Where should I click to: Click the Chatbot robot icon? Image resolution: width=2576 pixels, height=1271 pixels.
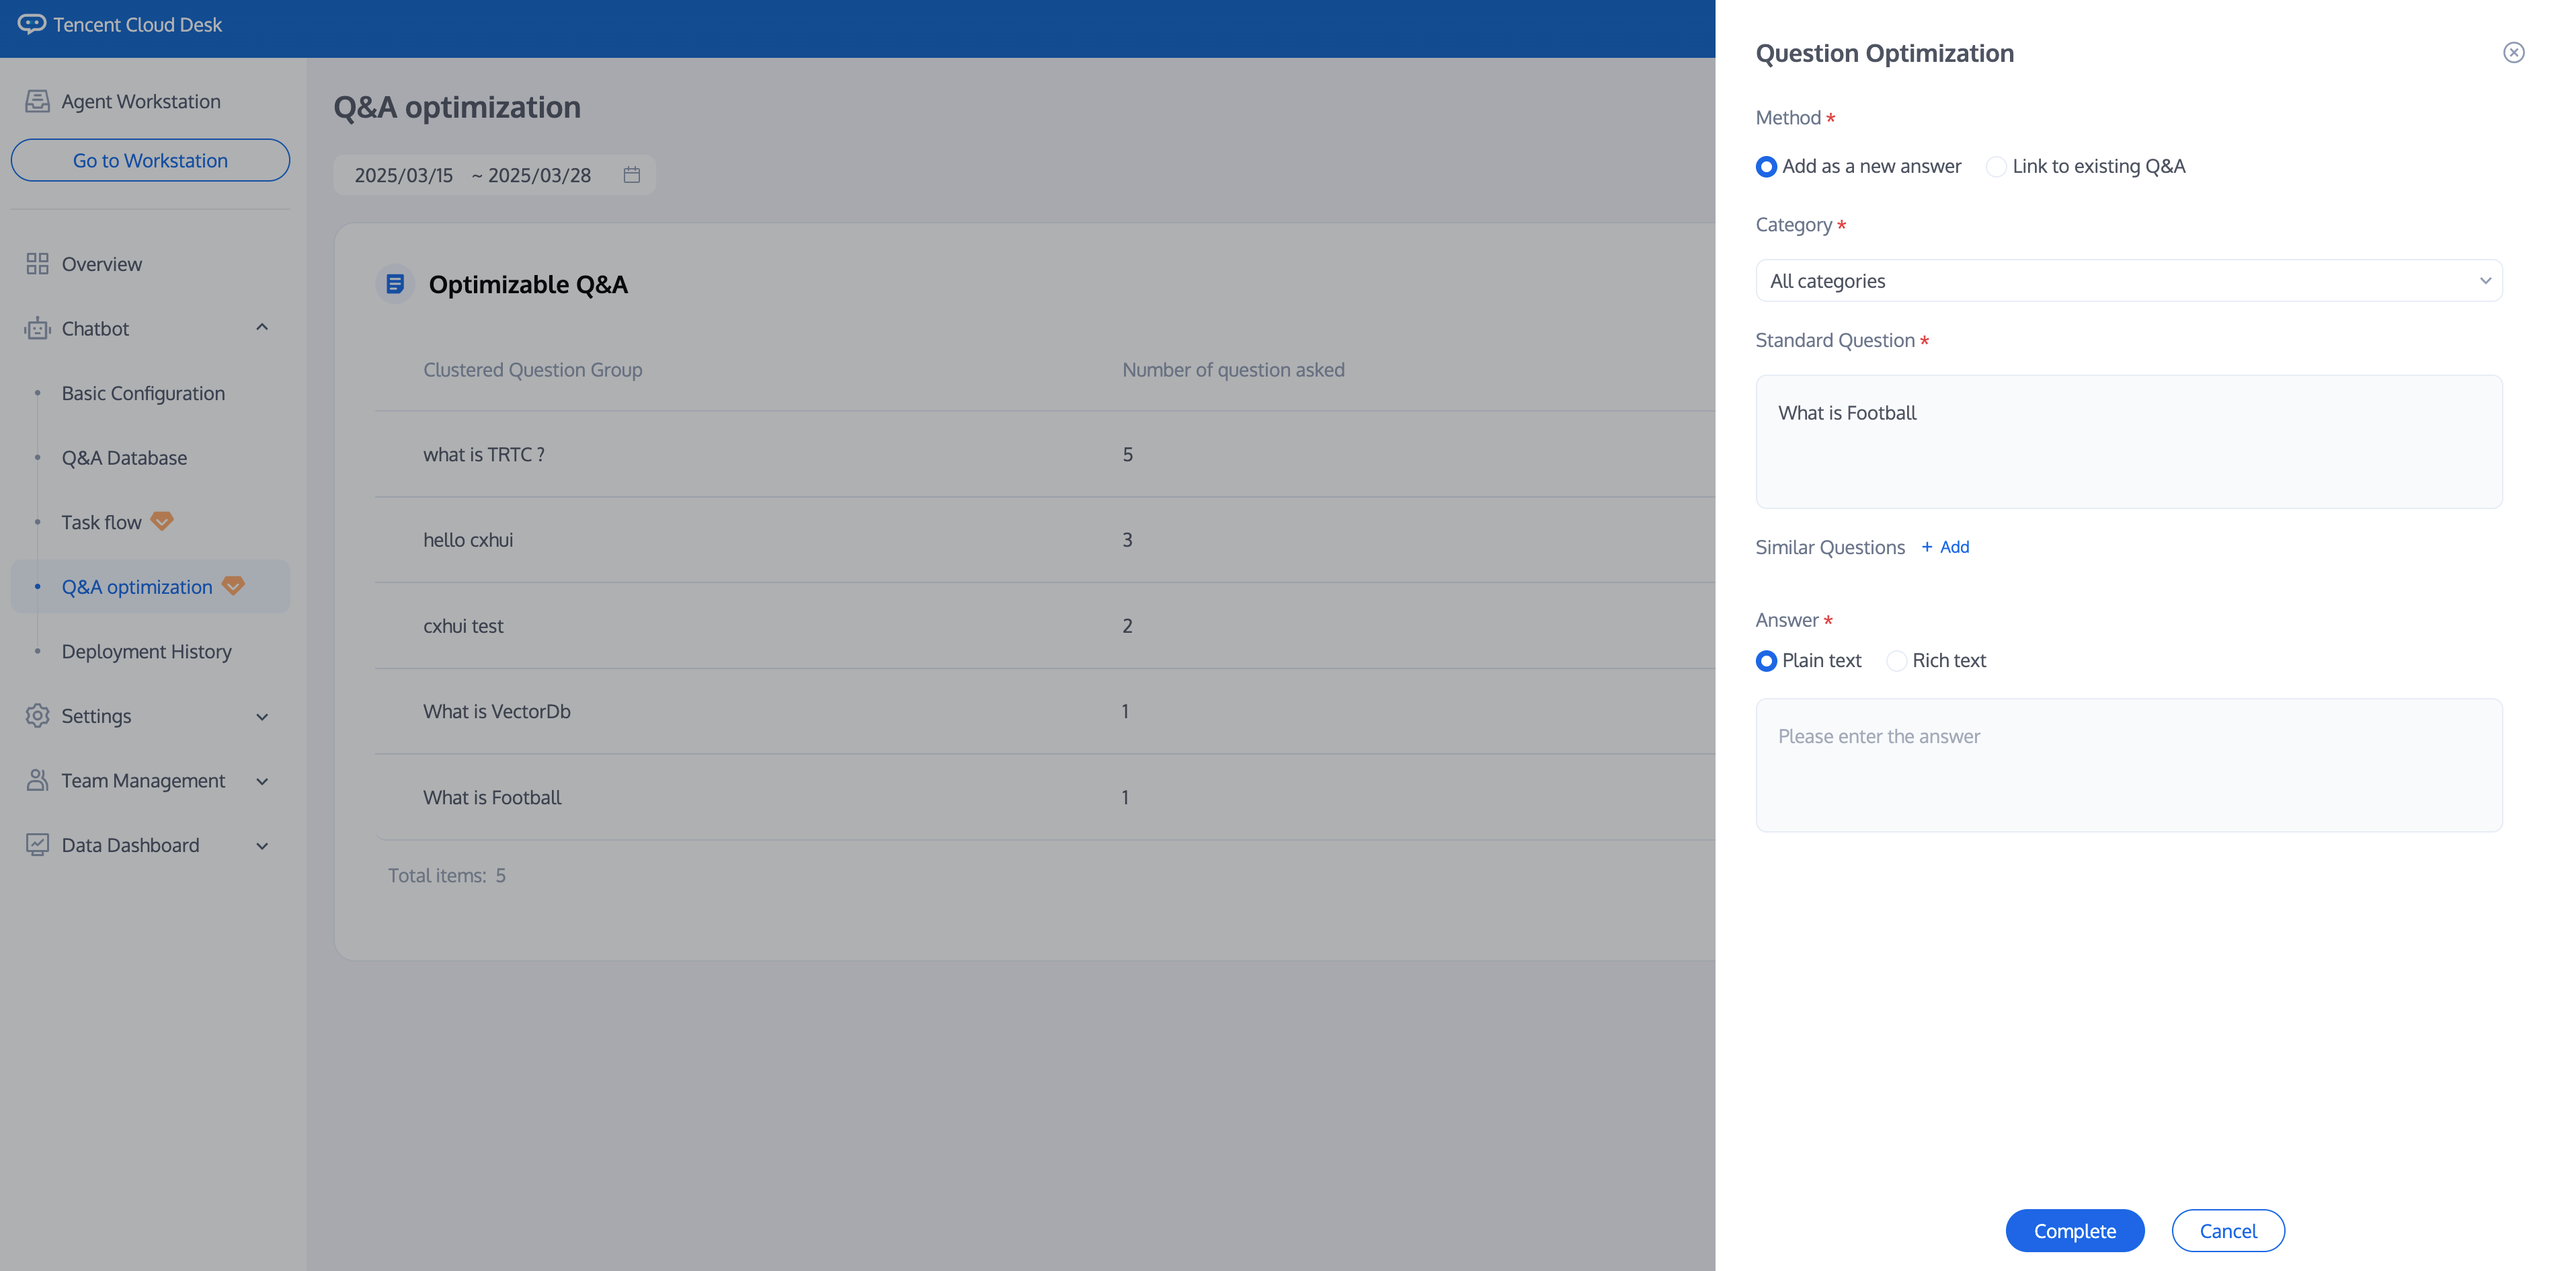click(37, 328)
